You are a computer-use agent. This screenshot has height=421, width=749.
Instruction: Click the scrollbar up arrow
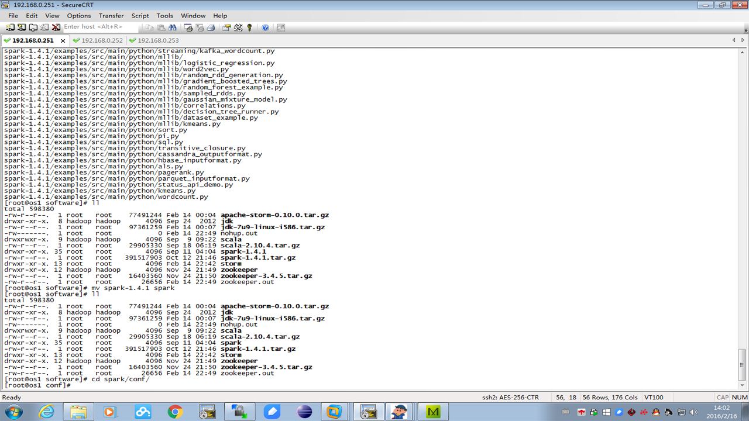pyautogui.click(x=743, y=52)
